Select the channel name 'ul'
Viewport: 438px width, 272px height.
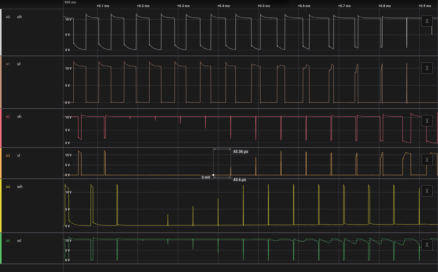pyautogui.click(x=19, y=64)
